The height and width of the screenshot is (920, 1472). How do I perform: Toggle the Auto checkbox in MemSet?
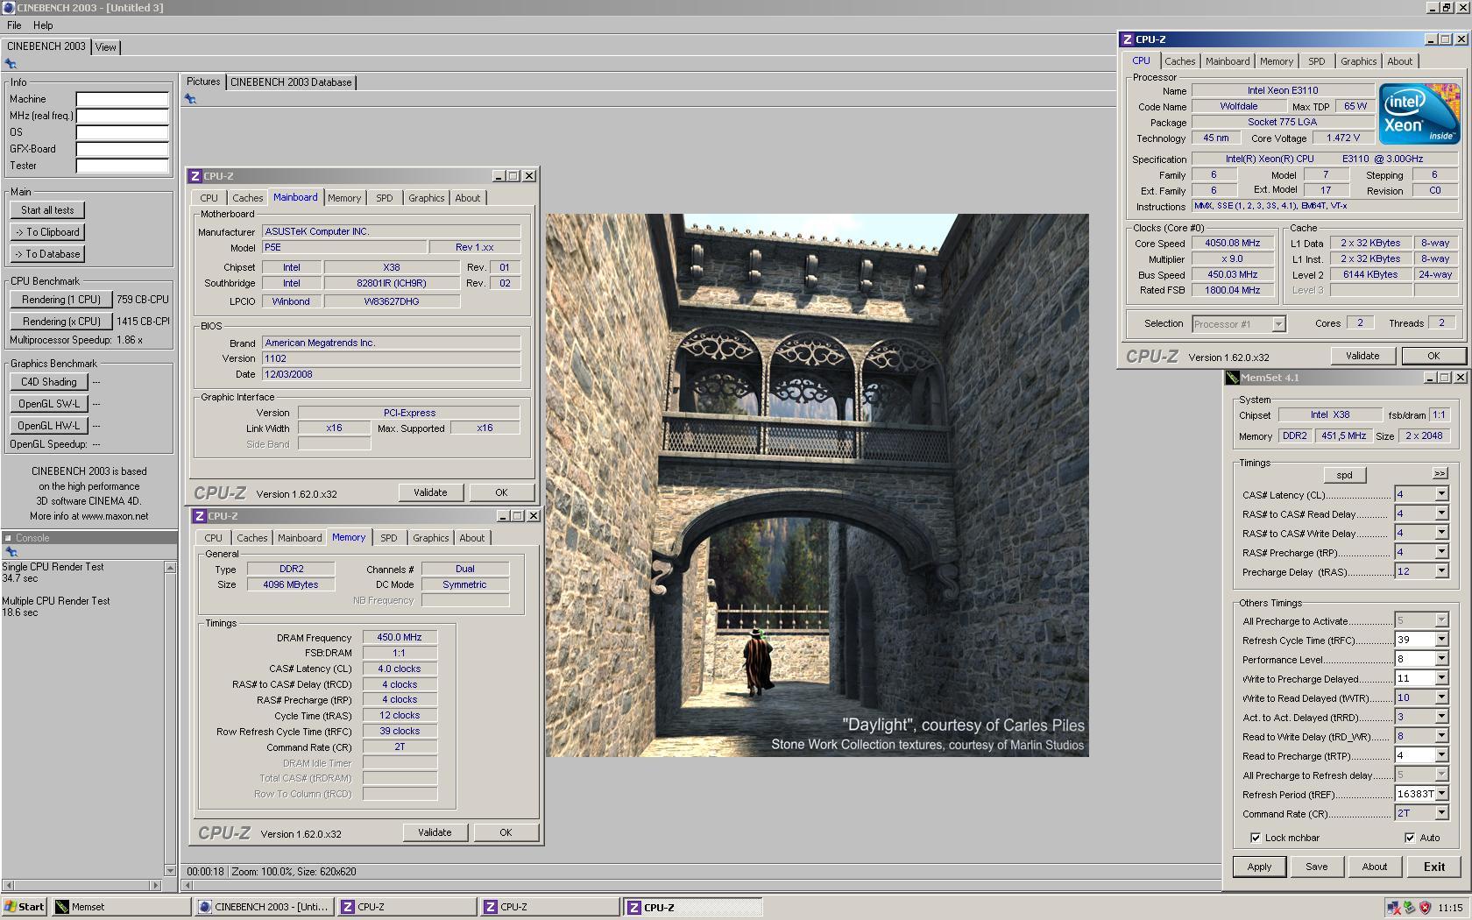click(1409, 838)
